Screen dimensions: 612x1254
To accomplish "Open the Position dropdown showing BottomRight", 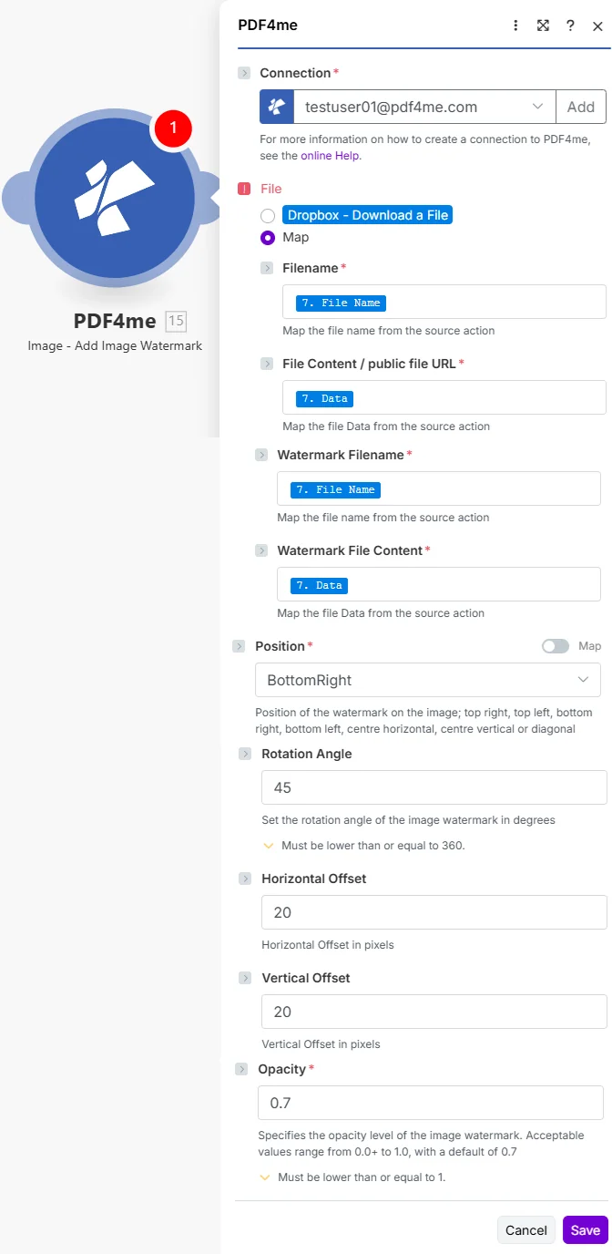I will [x=428, y=680].
